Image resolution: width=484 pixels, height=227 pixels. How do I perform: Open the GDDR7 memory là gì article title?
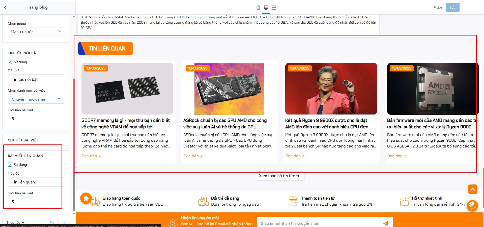[126, 124]
